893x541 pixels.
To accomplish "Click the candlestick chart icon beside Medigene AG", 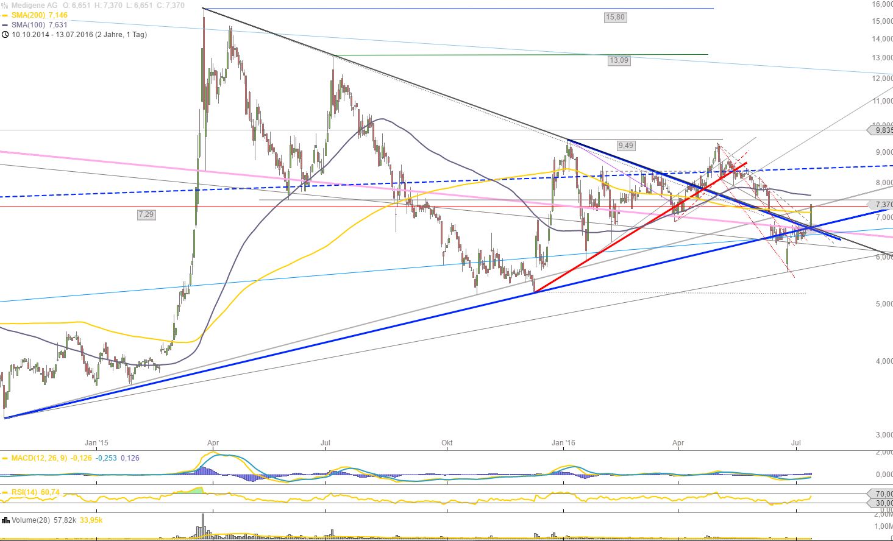I will 4,5.
